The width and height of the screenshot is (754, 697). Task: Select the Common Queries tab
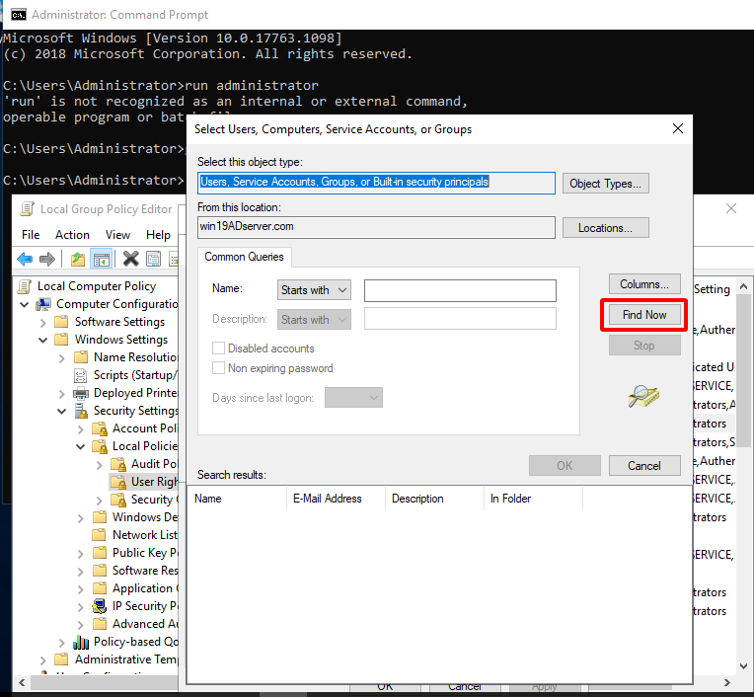[244, 257]
